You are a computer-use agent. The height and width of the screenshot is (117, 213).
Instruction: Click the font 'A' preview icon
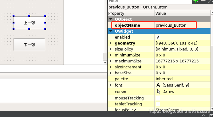tap(158, 85)
